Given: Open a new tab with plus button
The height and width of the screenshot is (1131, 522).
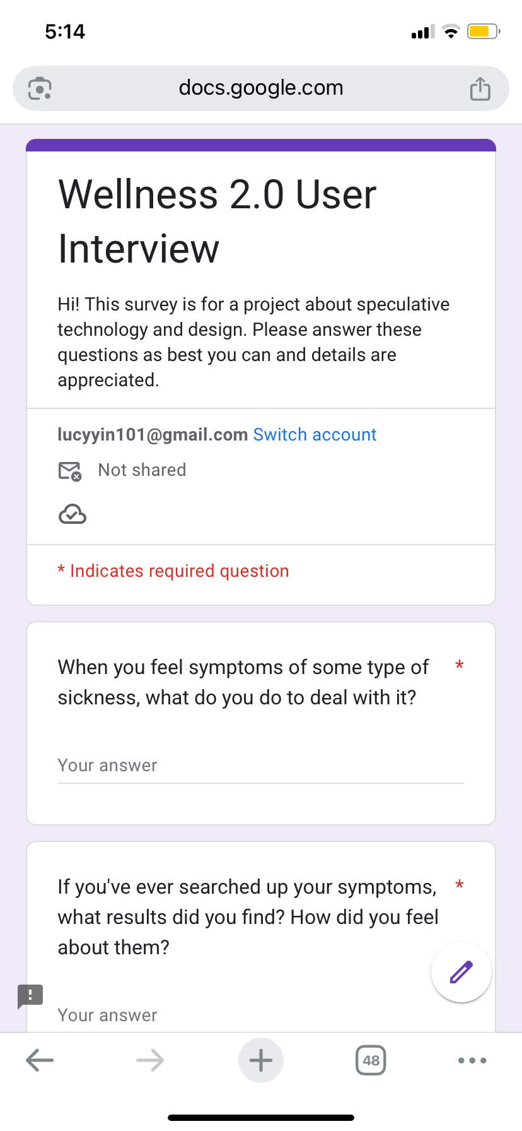Looking at the screenshot, I should pyautogui.click(x=261, y=1060).
